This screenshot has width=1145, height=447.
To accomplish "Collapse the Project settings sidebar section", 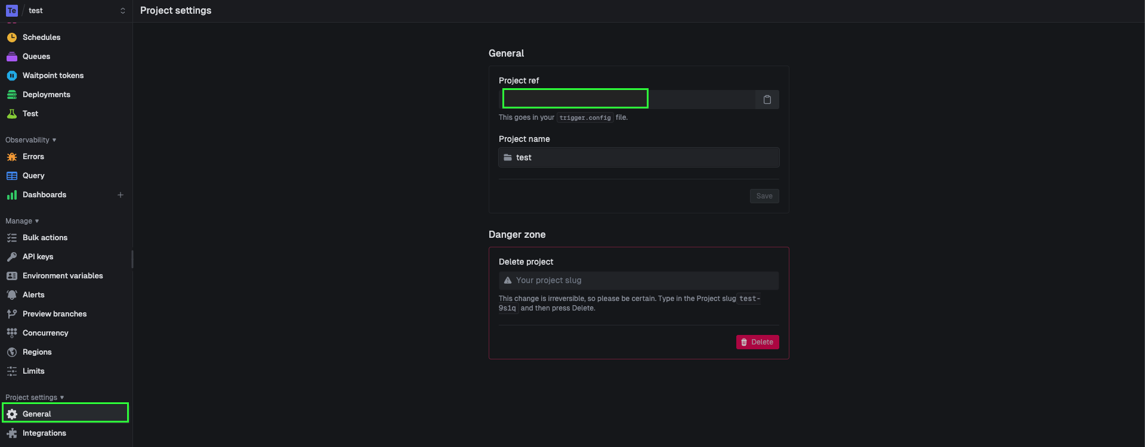I will 35,398.
